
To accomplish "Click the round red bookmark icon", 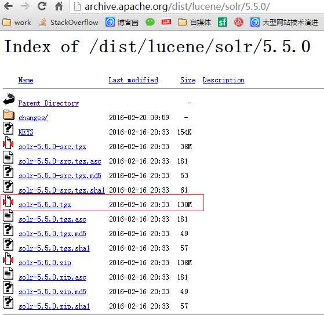I will click(239, 22).
